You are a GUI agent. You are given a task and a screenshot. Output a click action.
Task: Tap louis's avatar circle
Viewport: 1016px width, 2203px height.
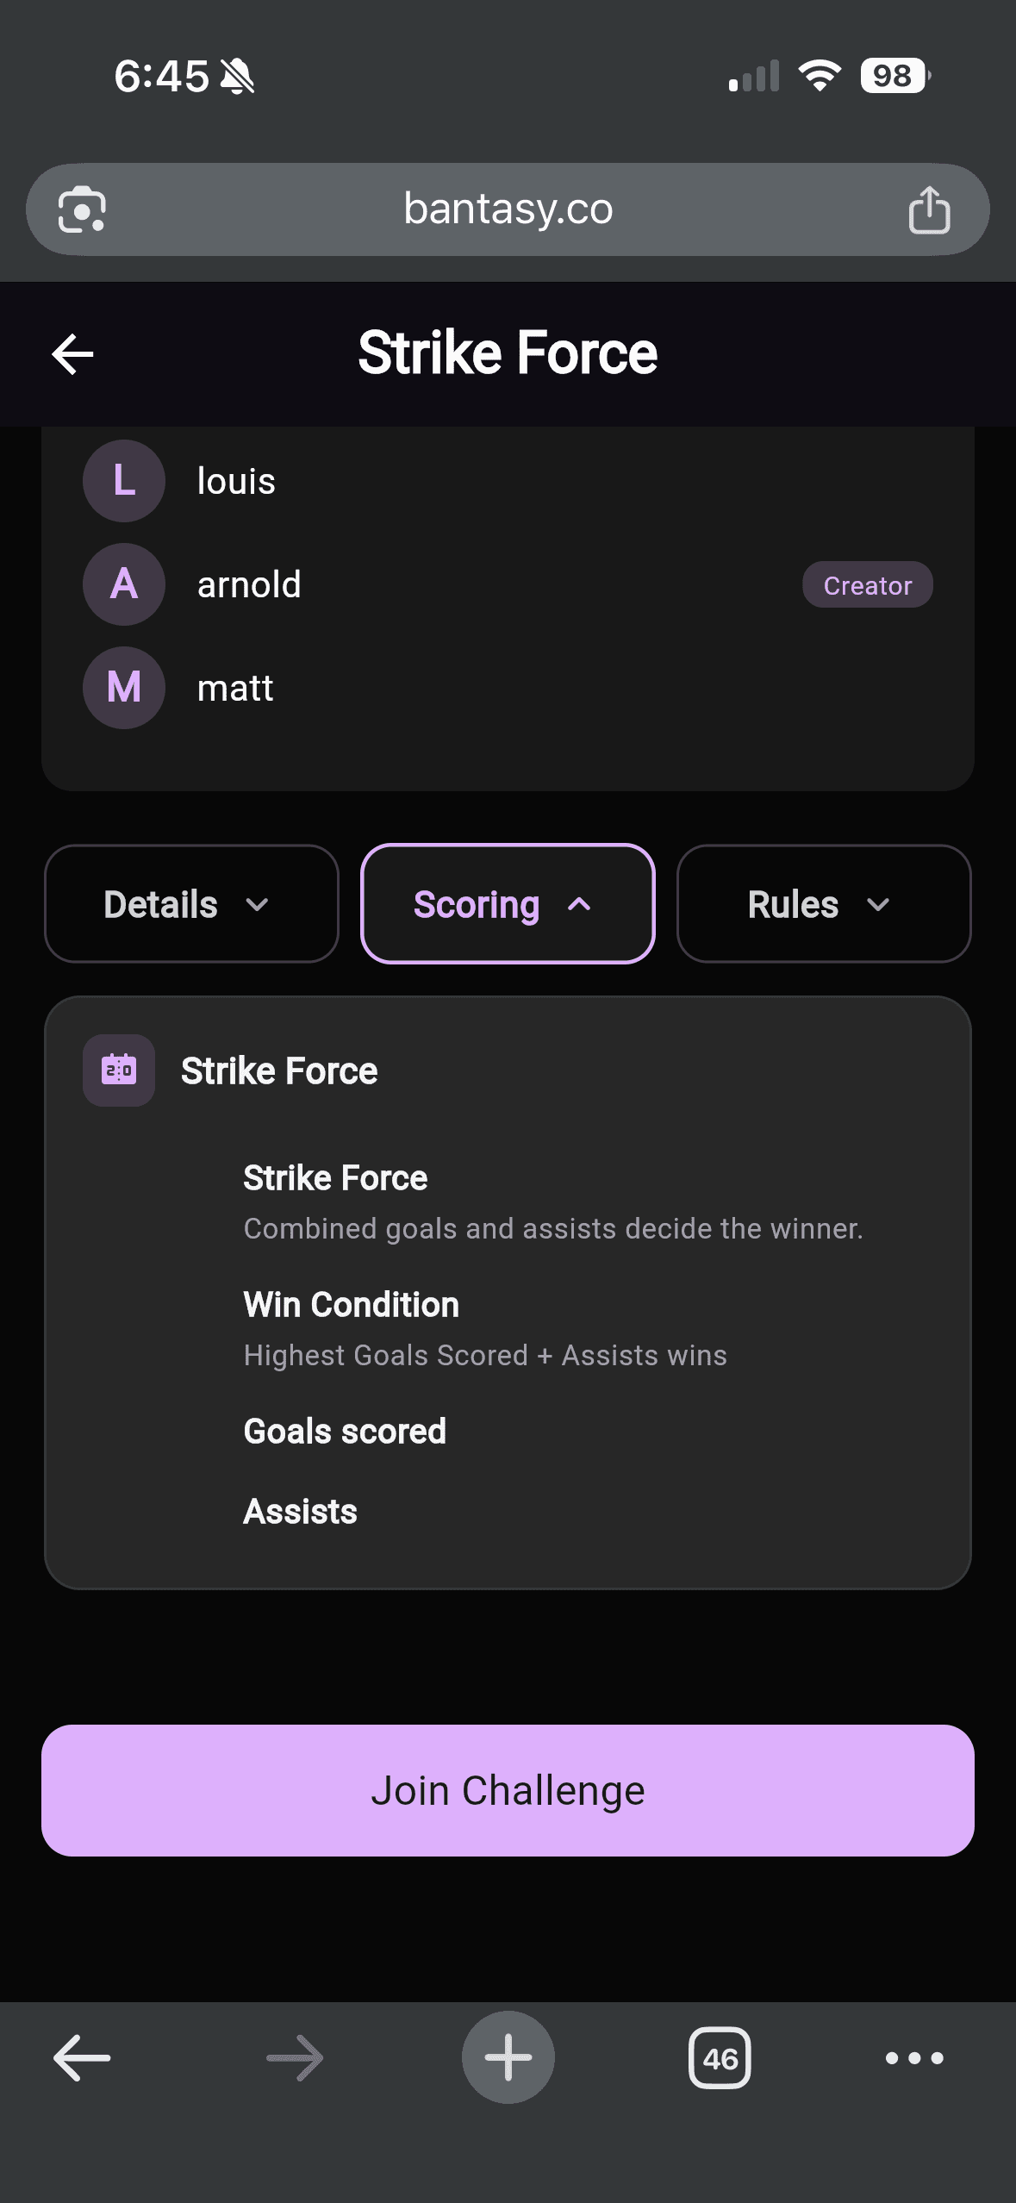point(123,481)
